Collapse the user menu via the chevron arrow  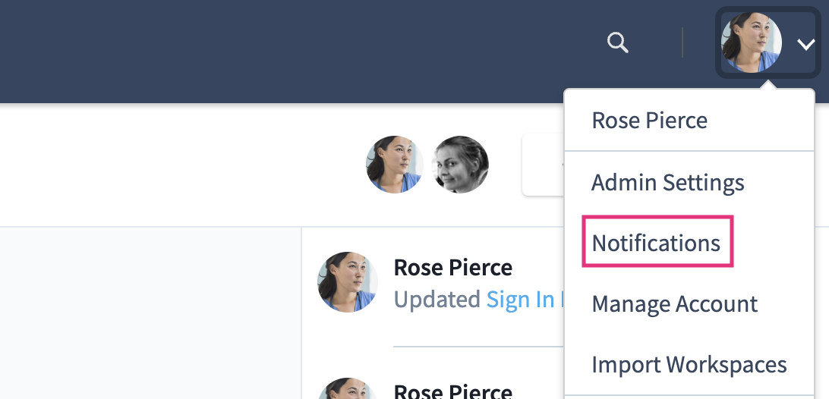(x=805, y=45)
